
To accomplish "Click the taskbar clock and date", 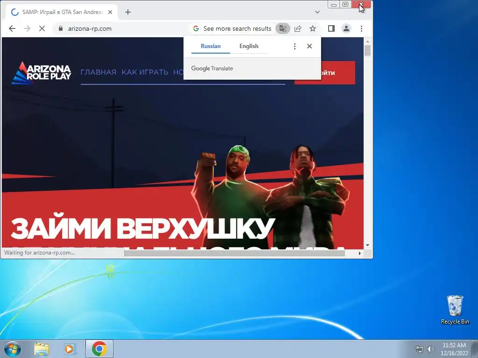I will [x=454, y=349].
